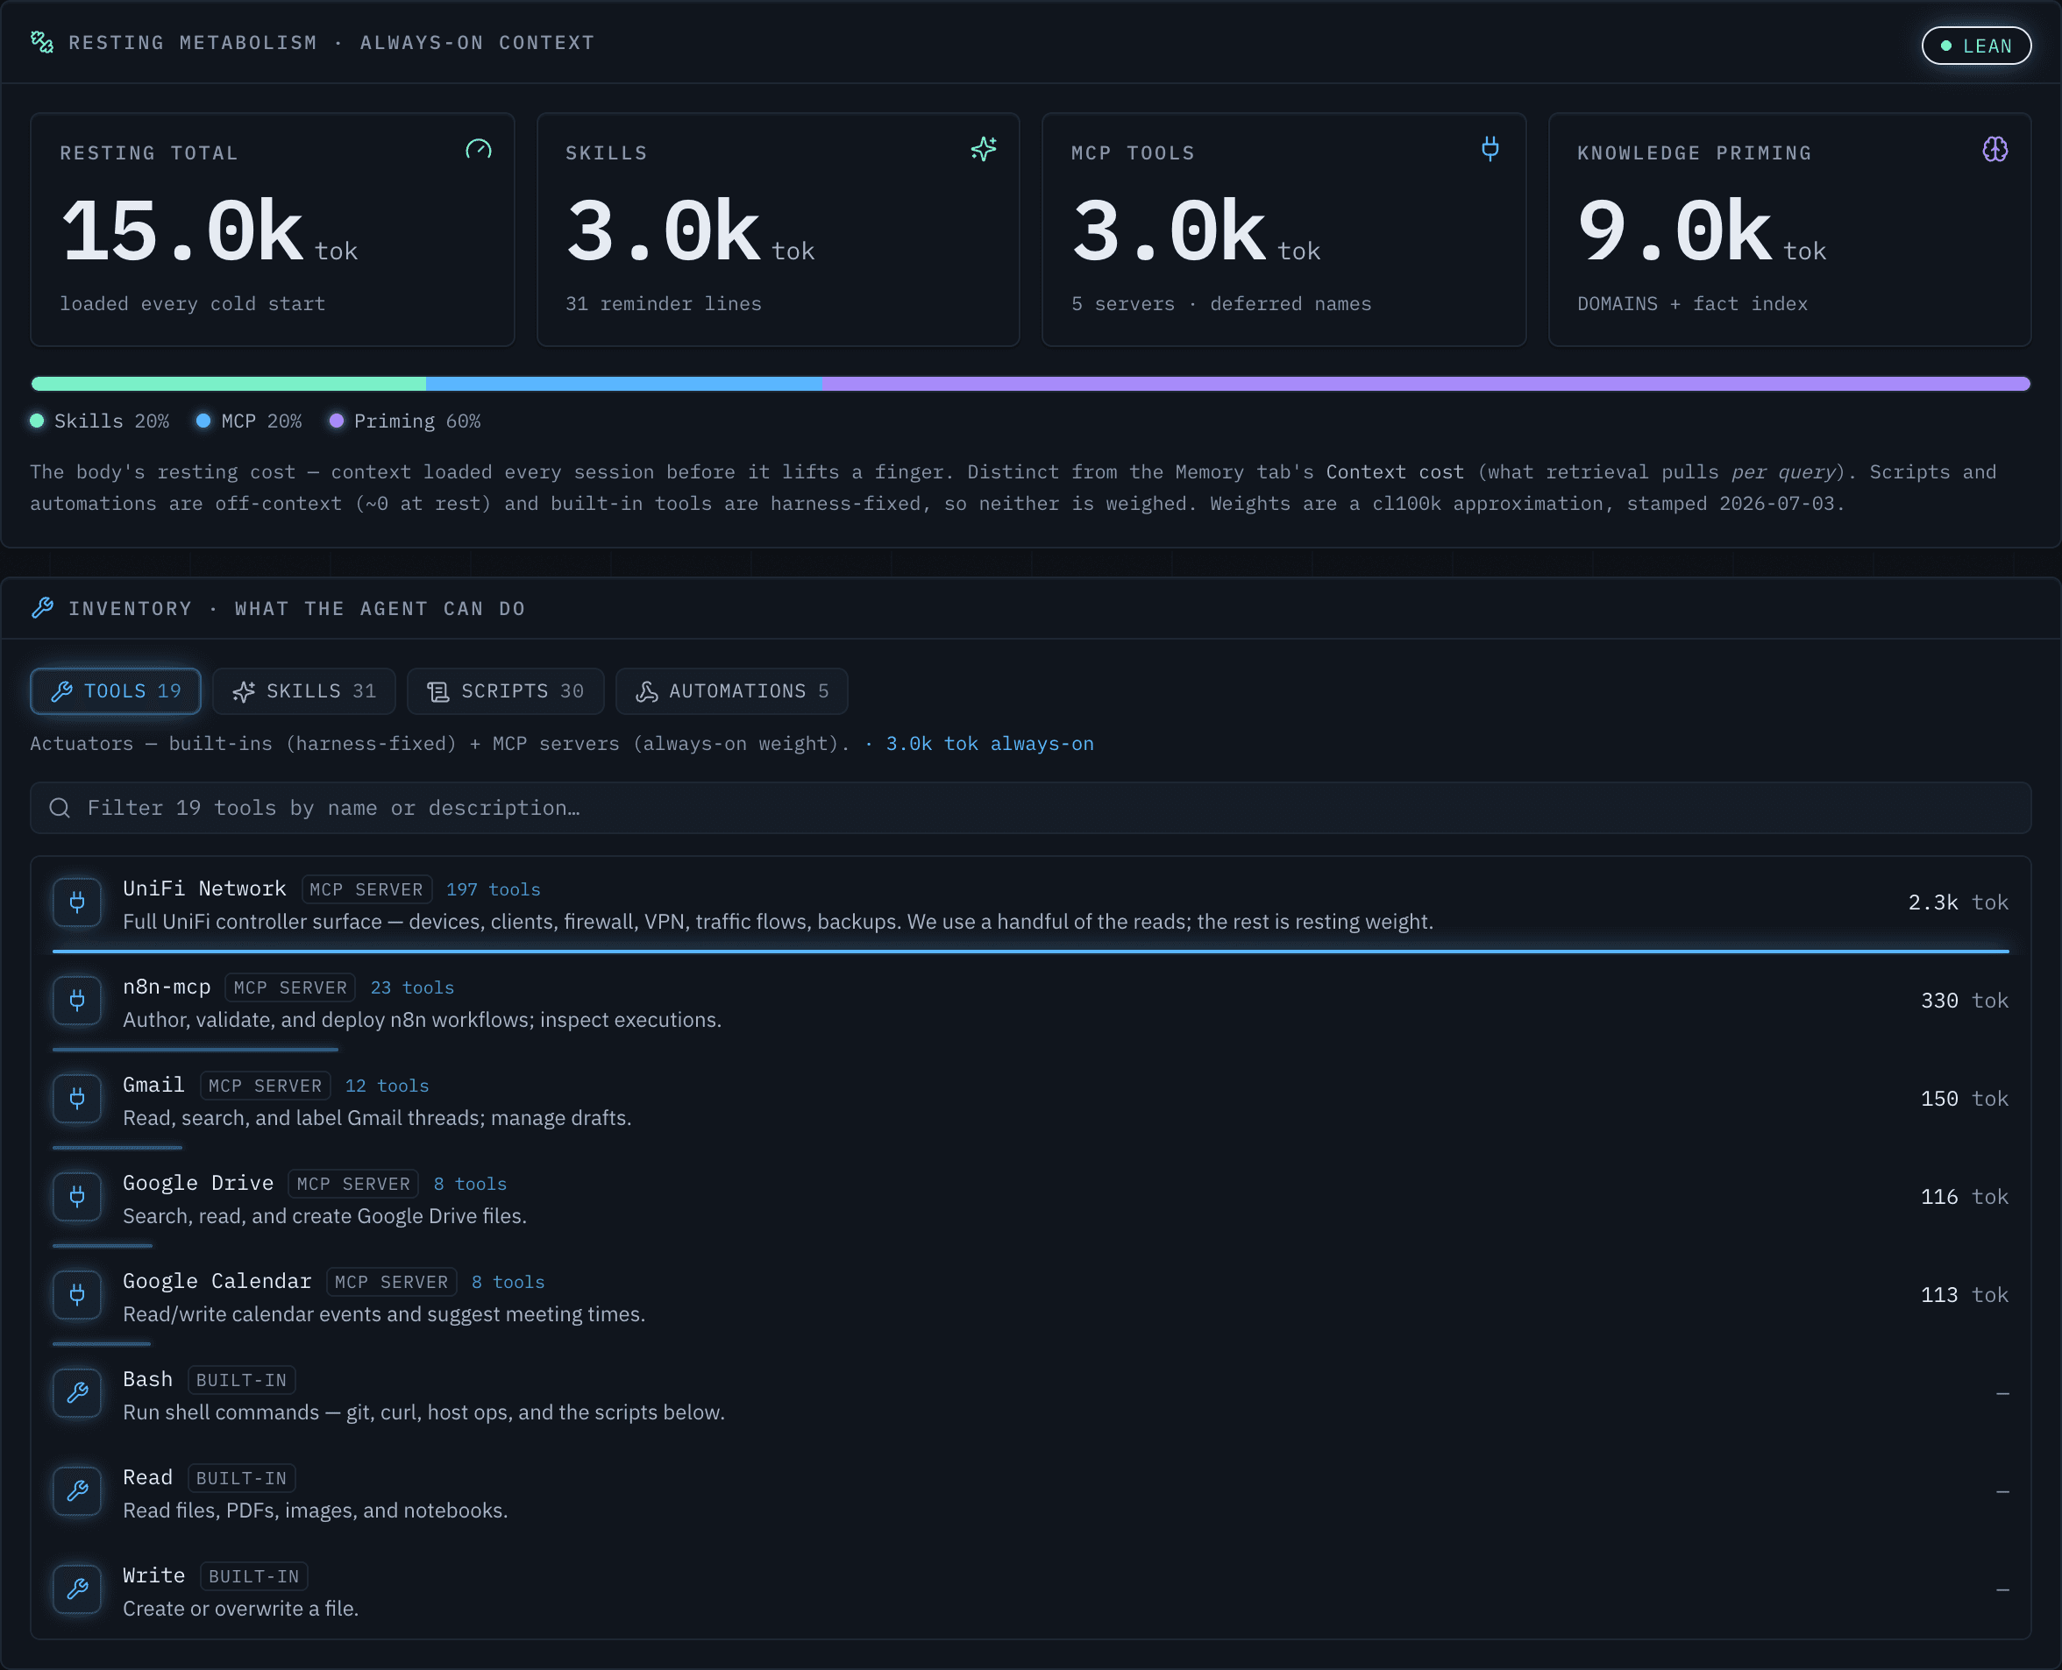Click the plug icon in MCP Tools card

pyautogui.click(x=1490, y=149)
